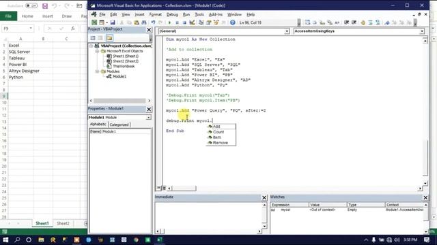
Task: Run the macro with the green play icon
Action: coord(169,22)
